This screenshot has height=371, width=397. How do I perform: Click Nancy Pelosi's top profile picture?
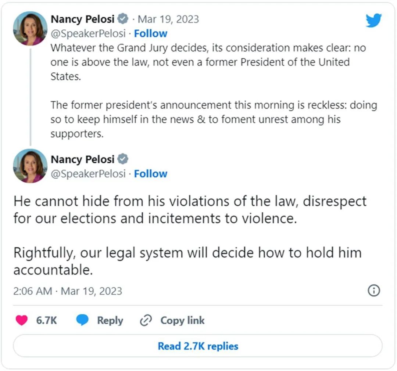pos(30,28)
